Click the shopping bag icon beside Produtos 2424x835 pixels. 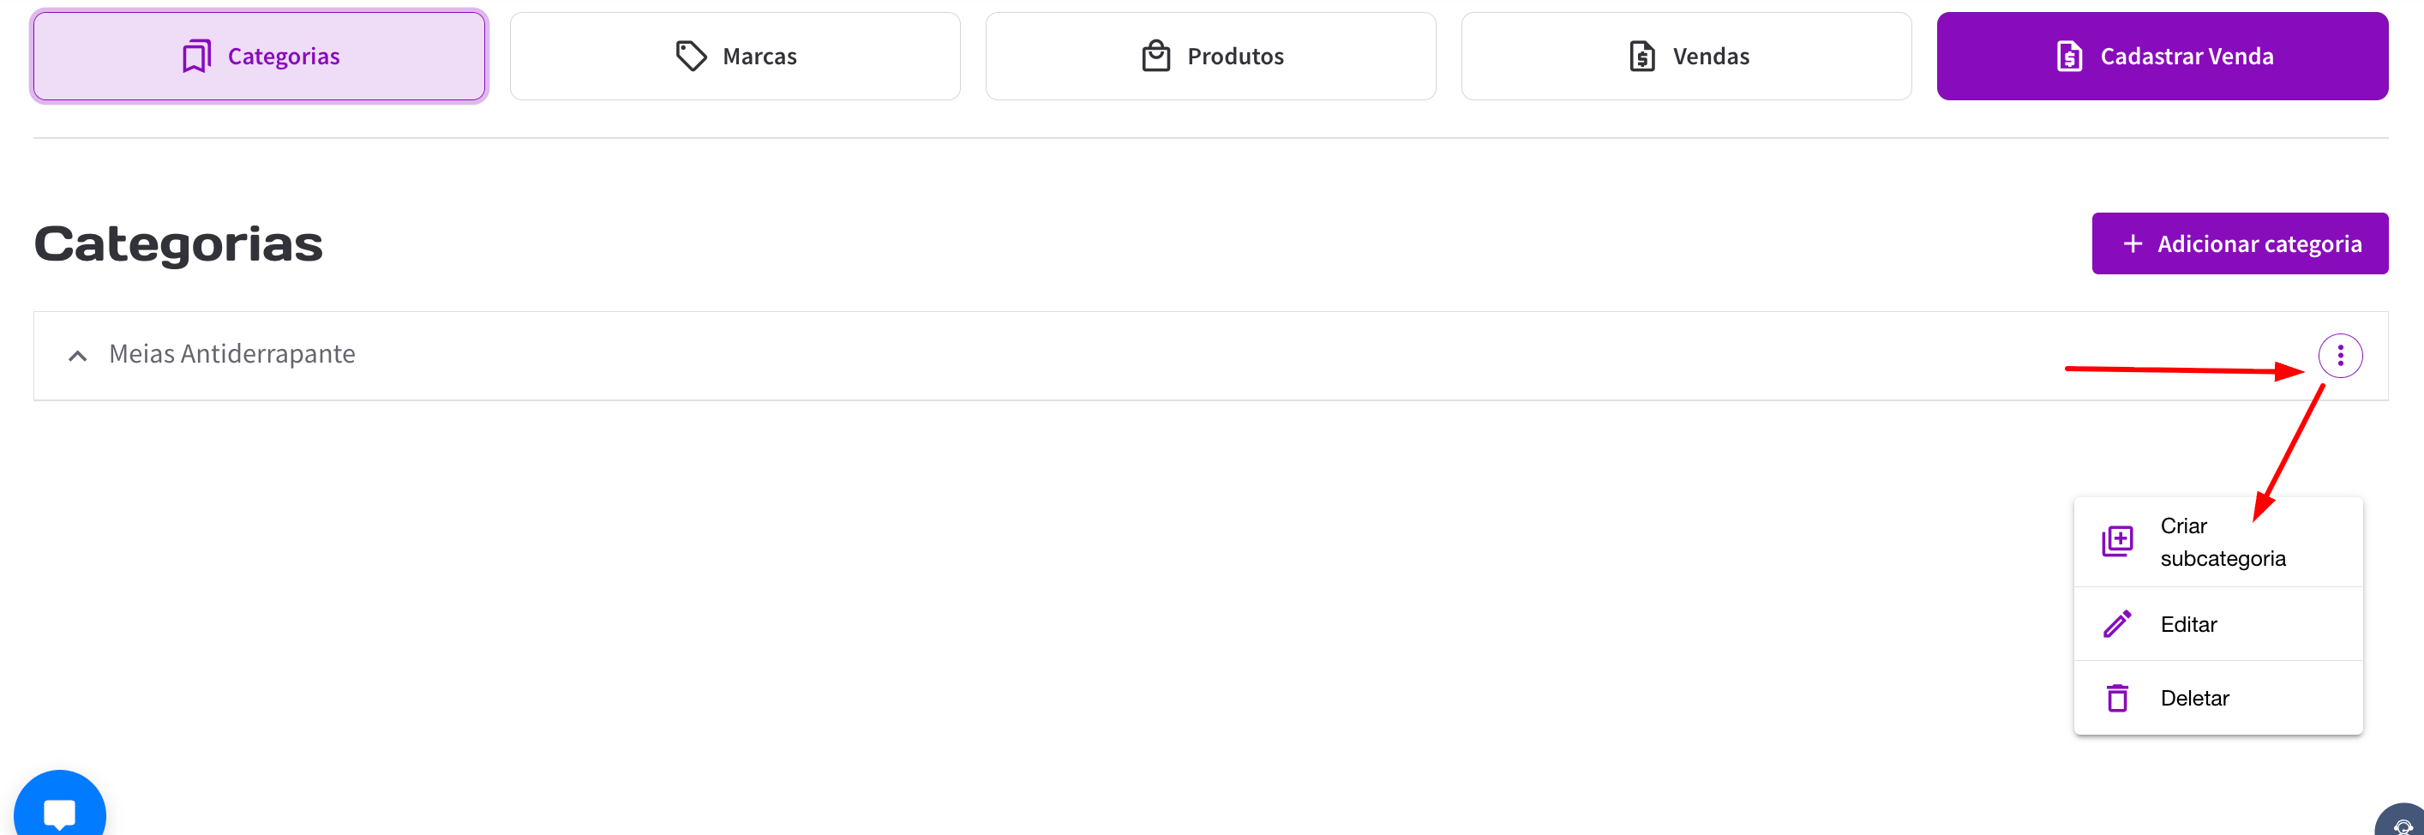pos(1155,57)
